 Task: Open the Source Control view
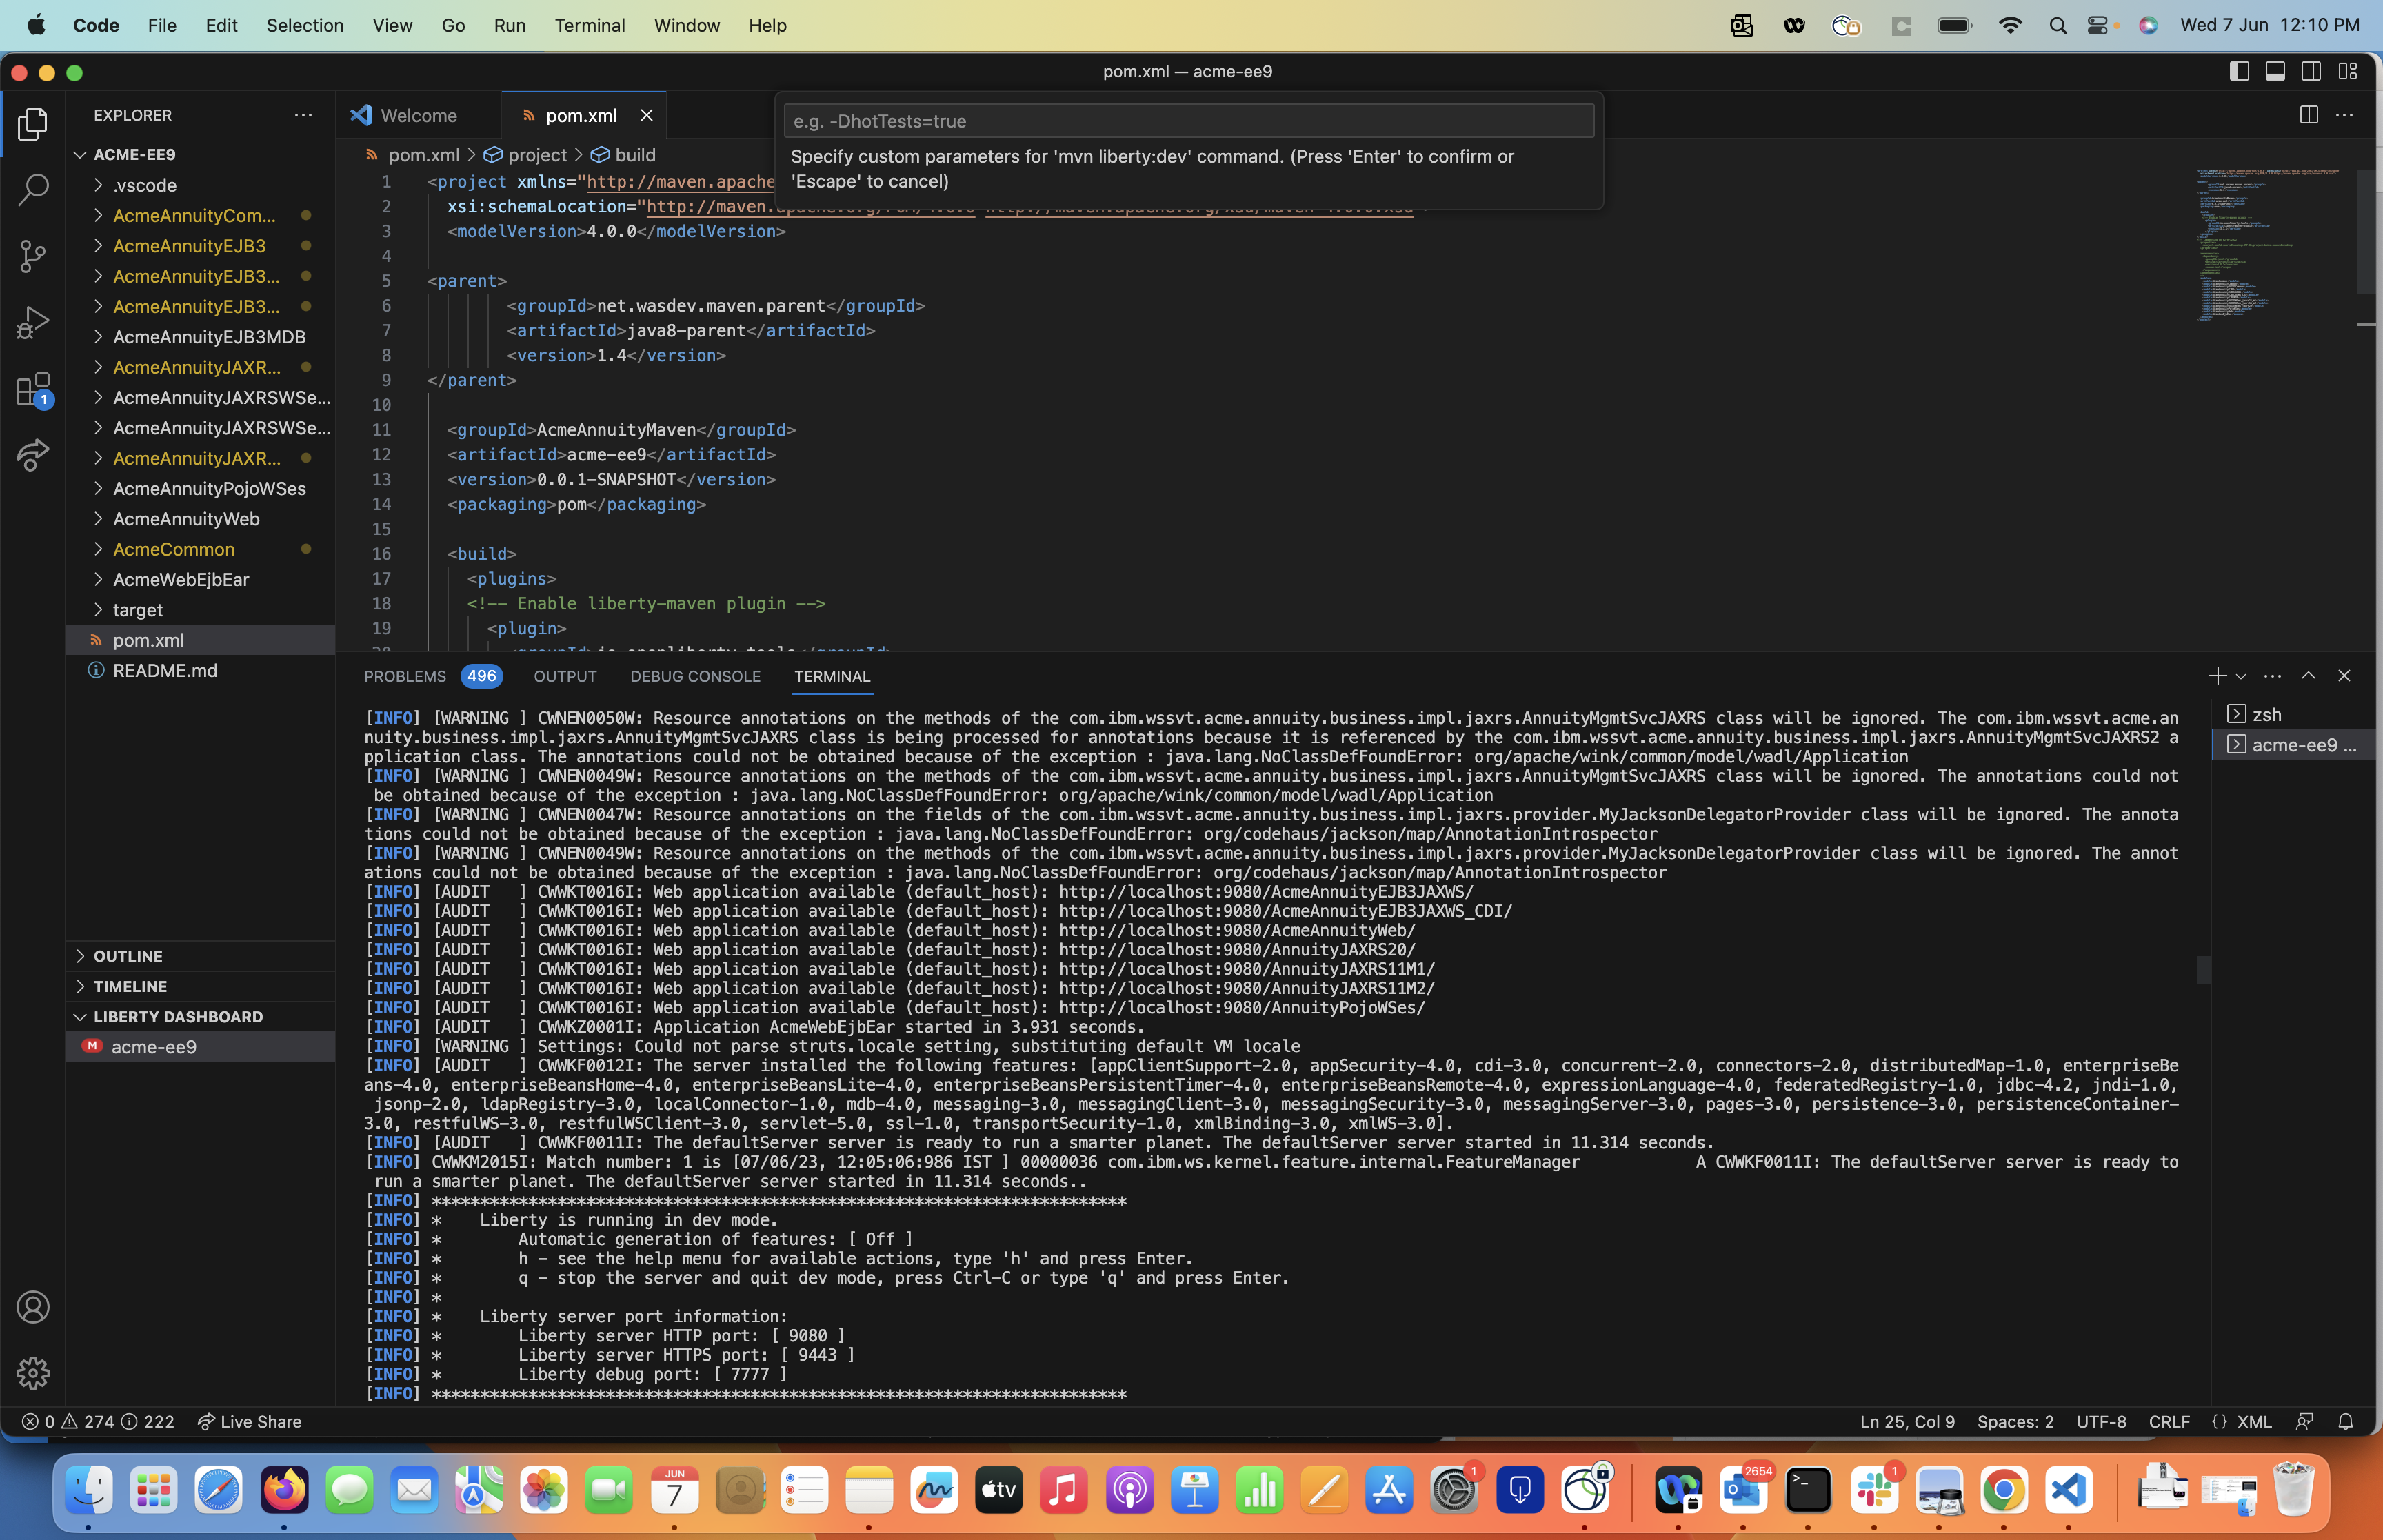pyautogui.click(x=33, y=256)
